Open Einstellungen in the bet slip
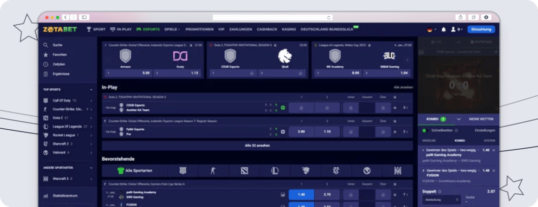 click(x=485, y=130)
